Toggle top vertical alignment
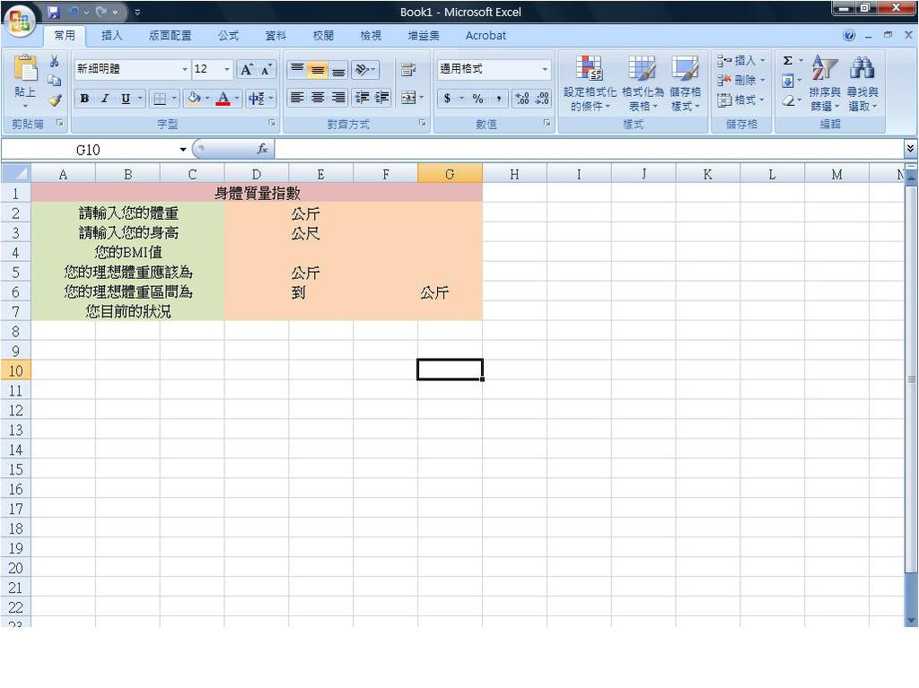The width and height of the screenshot is (919, 688). click(x=297, y=70)
